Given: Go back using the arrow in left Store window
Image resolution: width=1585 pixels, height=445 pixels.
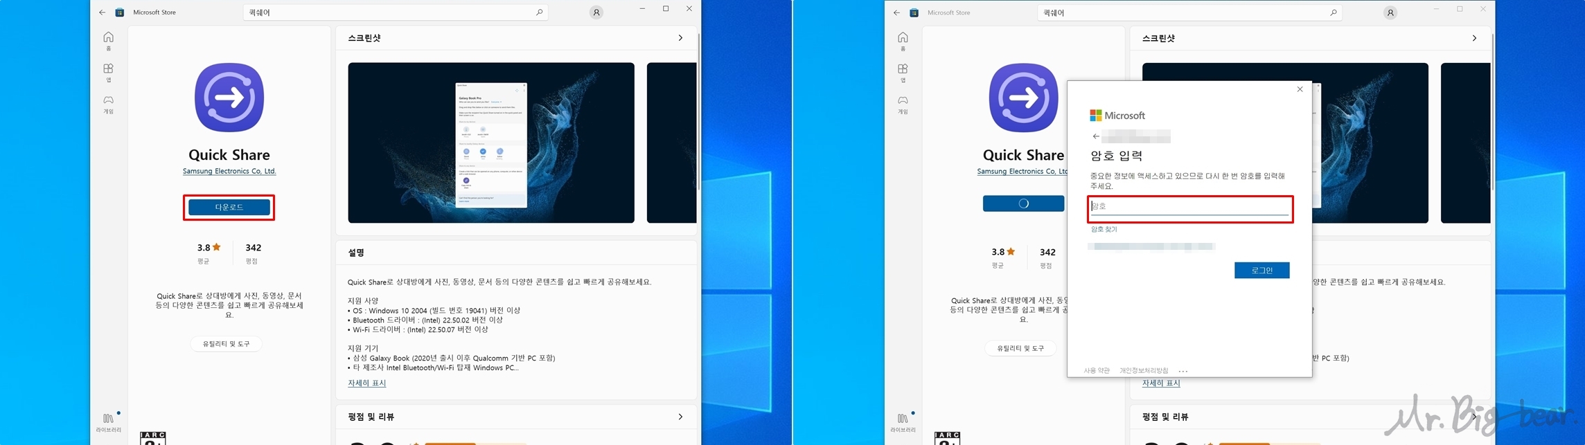Looking at the screenshot, I should pyautogui.click(x=102, y=12).
